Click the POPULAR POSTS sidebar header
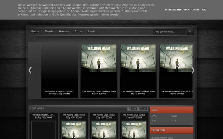The image size is (223, 139). click(x=171, y=130)
